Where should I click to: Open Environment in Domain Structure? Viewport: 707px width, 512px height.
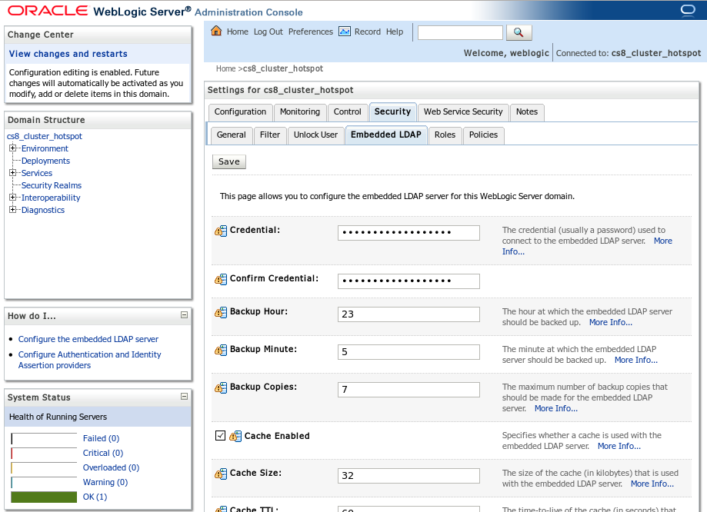[45, 148]
